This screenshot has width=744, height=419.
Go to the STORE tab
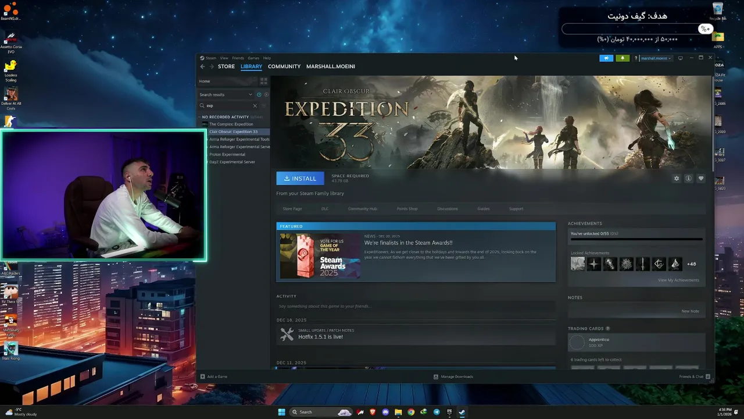(x=226, y=66)
